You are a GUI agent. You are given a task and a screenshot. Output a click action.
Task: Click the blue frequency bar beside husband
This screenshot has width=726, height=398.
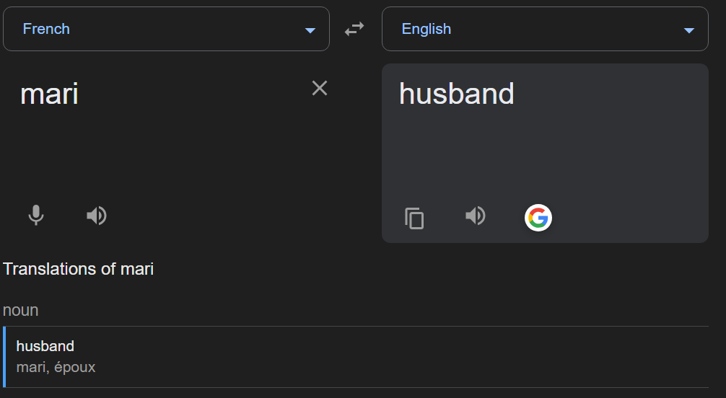[x=4, y=357]
